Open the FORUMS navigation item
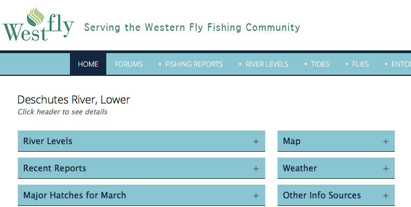411x207 pixels. tap(129, 64)
